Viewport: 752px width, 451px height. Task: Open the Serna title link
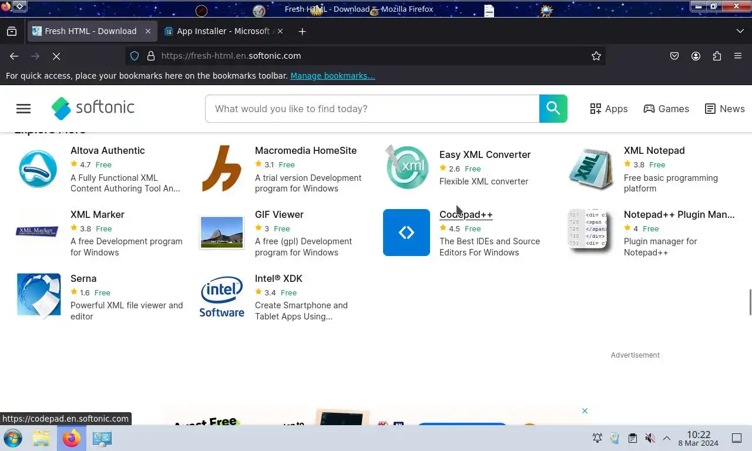click(83, 278)
